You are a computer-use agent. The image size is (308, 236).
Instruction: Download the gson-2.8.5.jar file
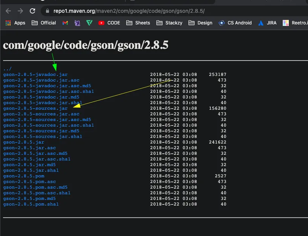(24, 142)
